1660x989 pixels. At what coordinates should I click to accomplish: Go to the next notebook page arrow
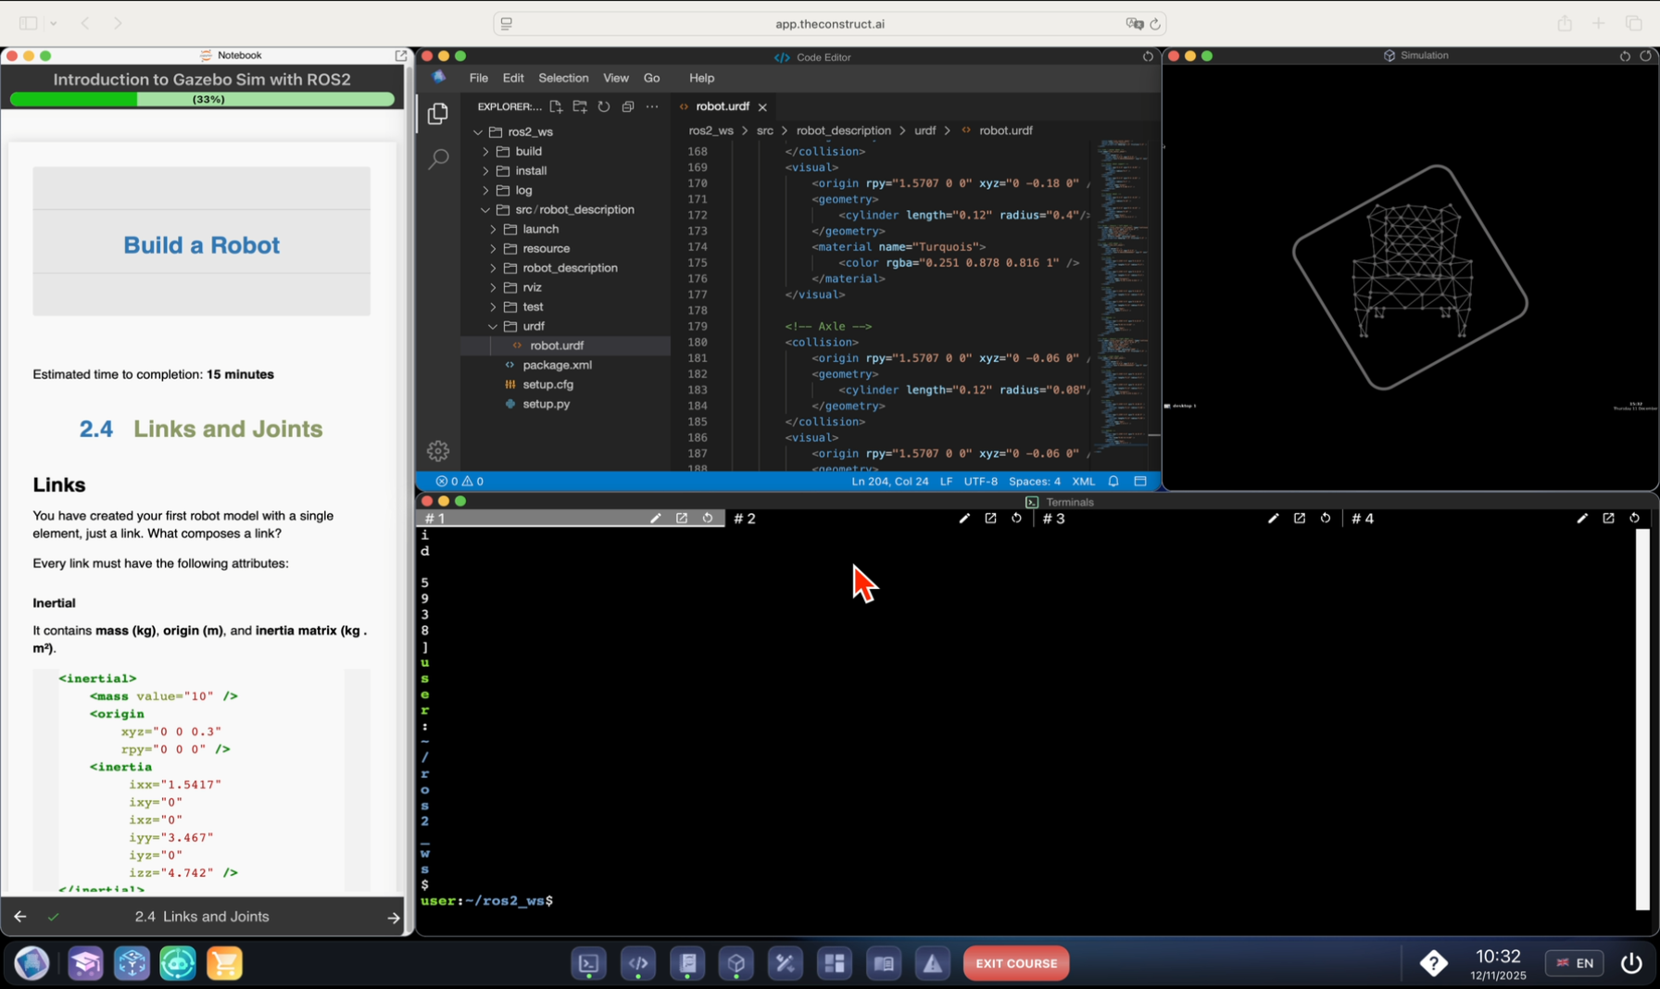pyautogui.click(x=393, y=917)
